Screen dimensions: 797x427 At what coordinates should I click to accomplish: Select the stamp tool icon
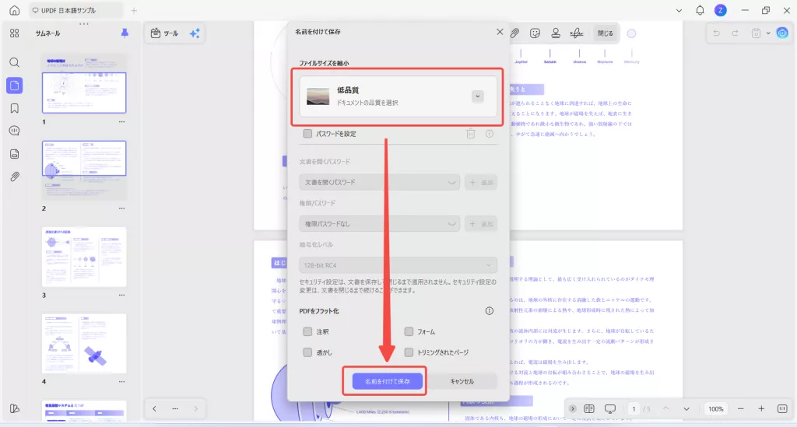(x=556, y=33)
